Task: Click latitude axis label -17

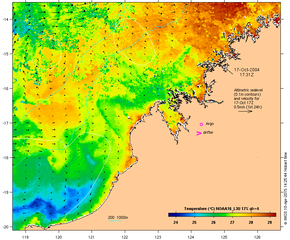Action: (x=5, y=123)
